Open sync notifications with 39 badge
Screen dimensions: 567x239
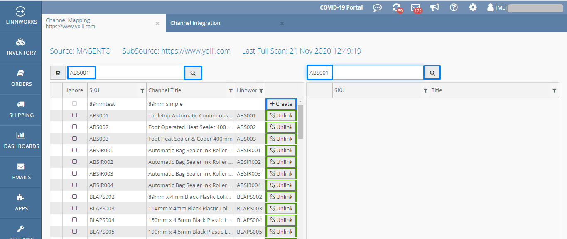[x=397, y=7]
